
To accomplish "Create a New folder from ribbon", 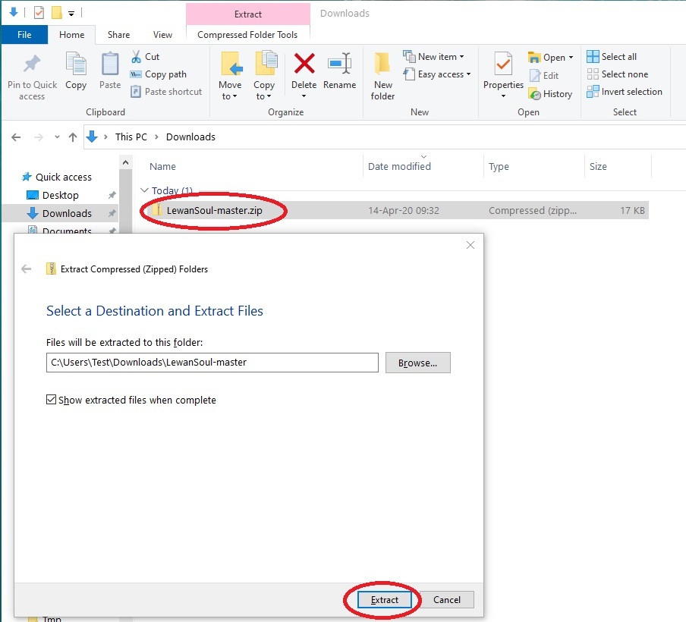I will (382, 76).
